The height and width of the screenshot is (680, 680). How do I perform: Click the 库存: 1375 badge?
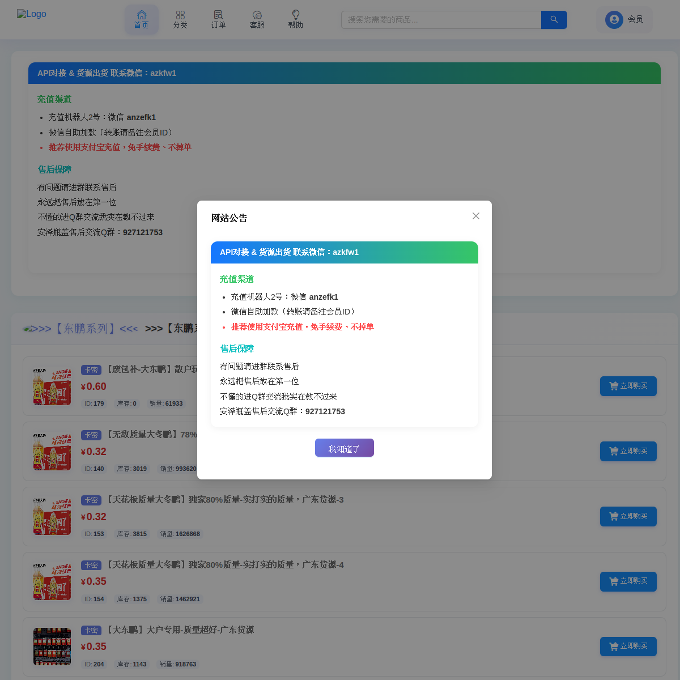click(x=131, y=599)
